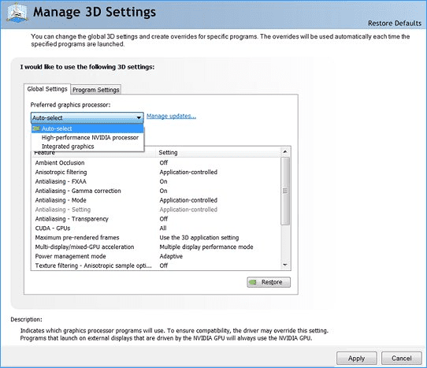Click the All value for CUDA - GPUs
Image resolution: width=427 pixels, height=368 pixels.
163,229
